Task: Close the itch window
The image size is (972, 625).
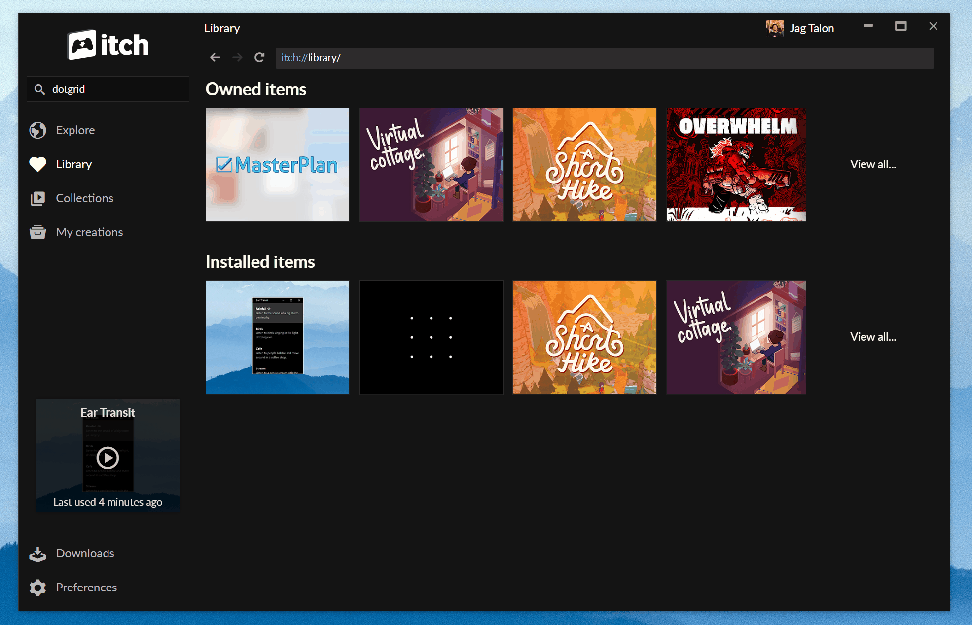Action: (933, 26)
